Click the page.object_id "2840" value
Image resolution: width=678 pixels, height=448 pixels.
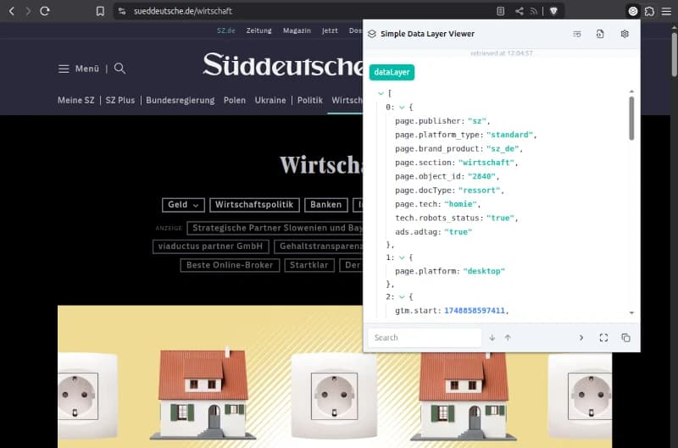pos(481,176)
